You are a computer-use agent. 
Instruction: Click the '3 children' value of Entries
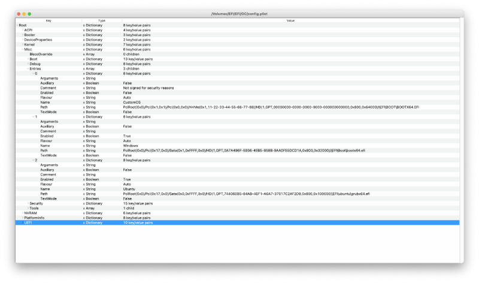(x=131, y=69)
